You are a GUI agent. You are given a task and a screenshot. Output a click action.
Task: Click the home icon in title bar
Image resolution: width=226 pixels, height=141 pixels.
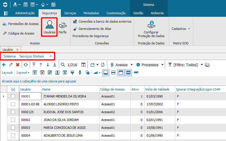43,5
